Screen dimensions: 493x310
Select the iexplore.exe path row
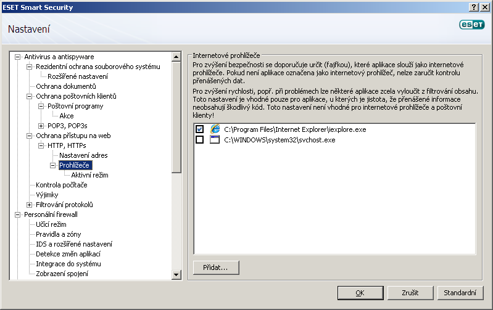(x=295, y=129)
